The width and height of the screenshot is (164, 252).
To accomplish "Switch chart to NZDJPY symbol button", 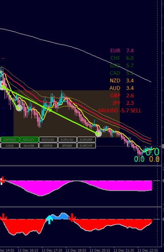I will coord(29,140).
